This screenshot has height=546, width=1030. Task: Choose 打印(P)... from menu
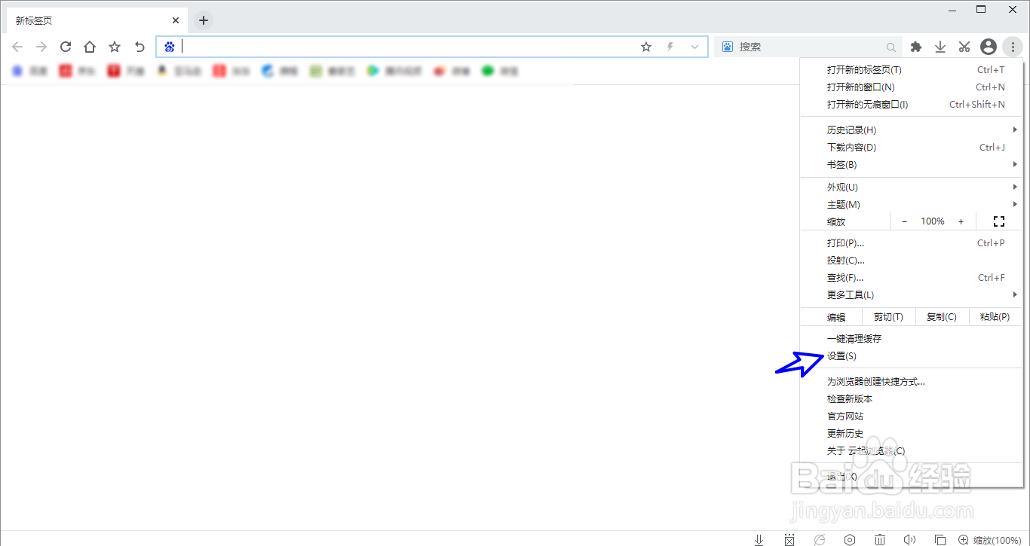pos(911,242)
